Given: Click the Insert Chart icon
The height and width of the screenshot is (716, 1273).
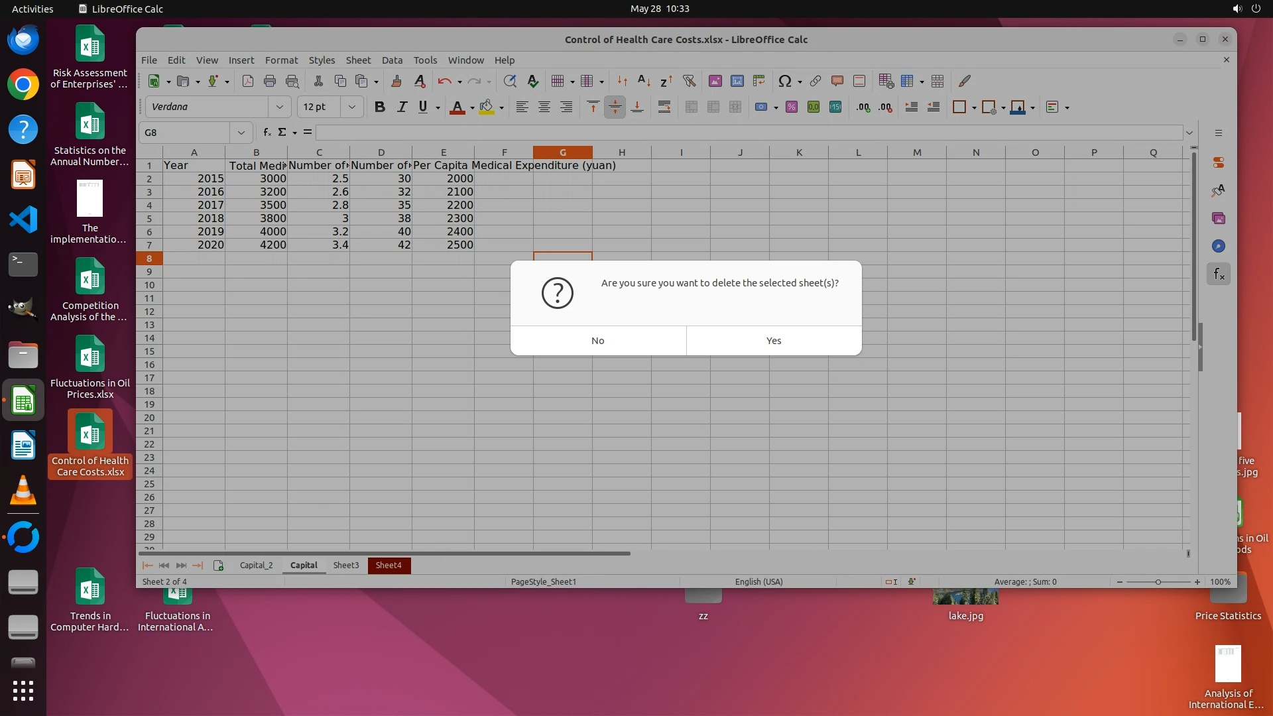Looking at the screenshot, I should click(x=737, y=81).
